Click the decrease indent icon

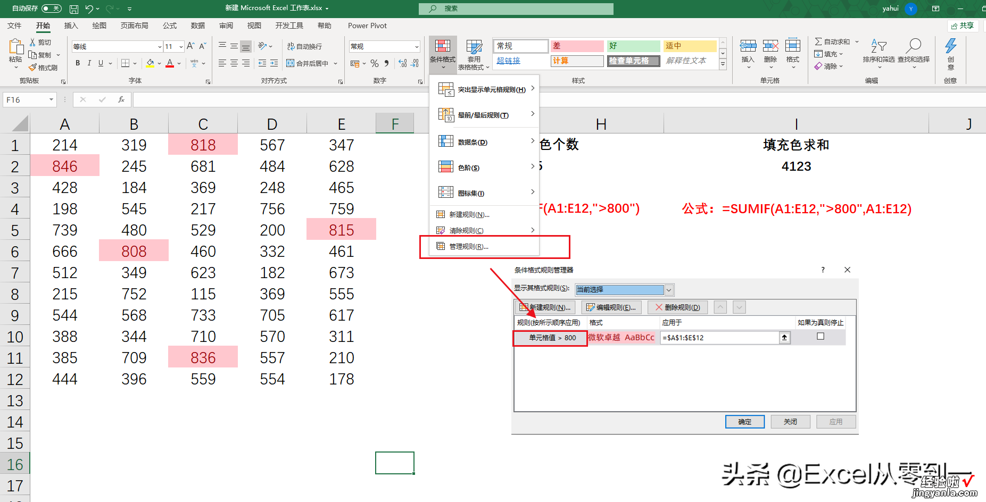262,63
